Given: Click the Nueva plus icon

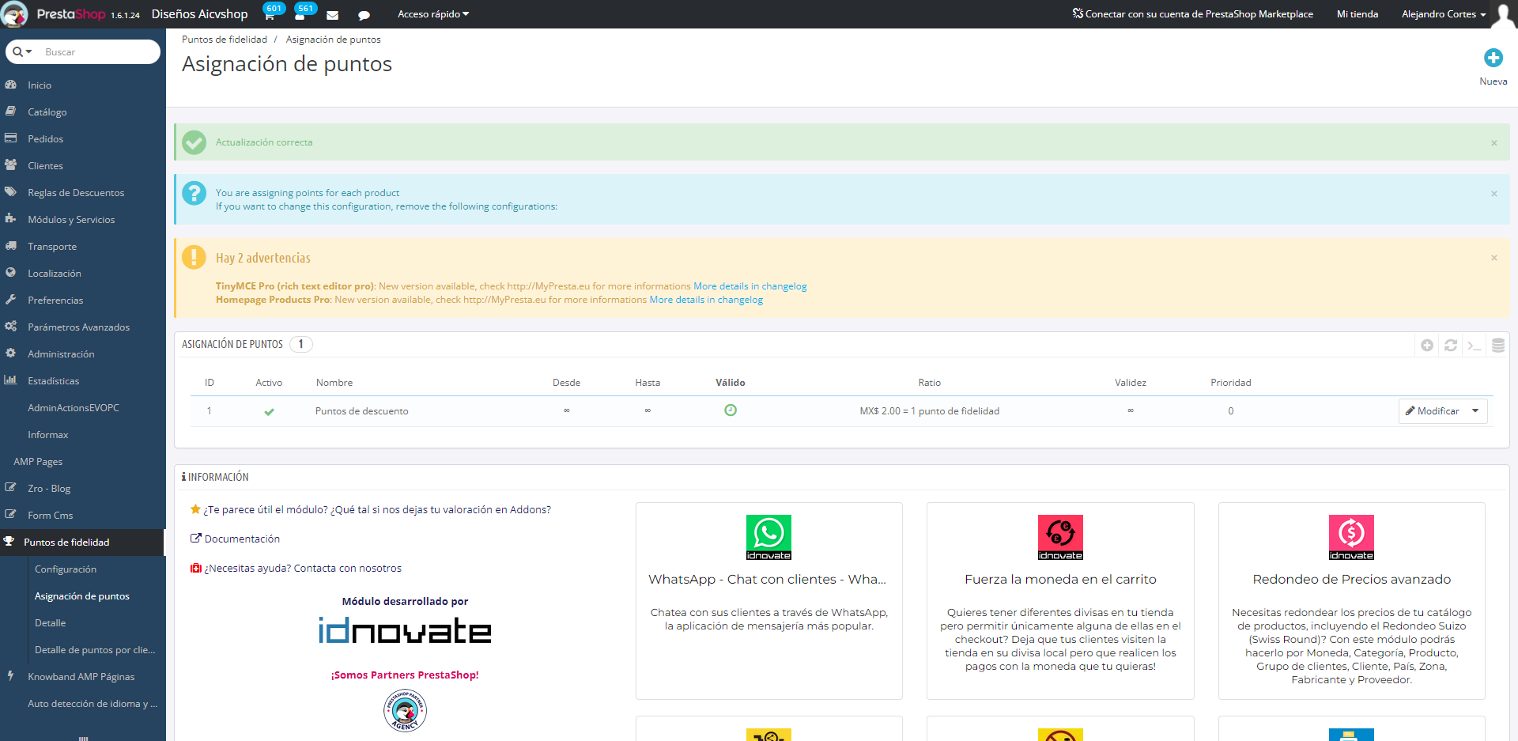Looking at the screenshot, I should click(1493, 58).
